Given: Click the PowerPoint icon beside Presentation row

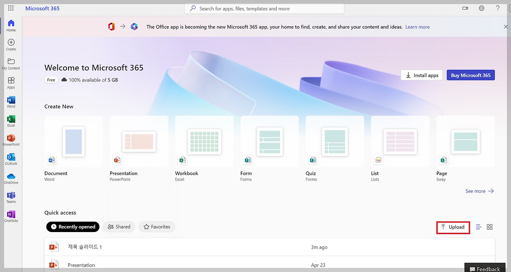Looking at the screenshot, I should pos(54,265).
